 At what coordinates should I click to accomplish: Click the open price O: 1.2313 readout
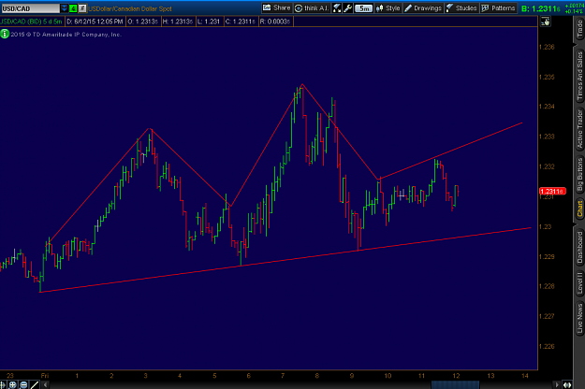coord(142,22)
